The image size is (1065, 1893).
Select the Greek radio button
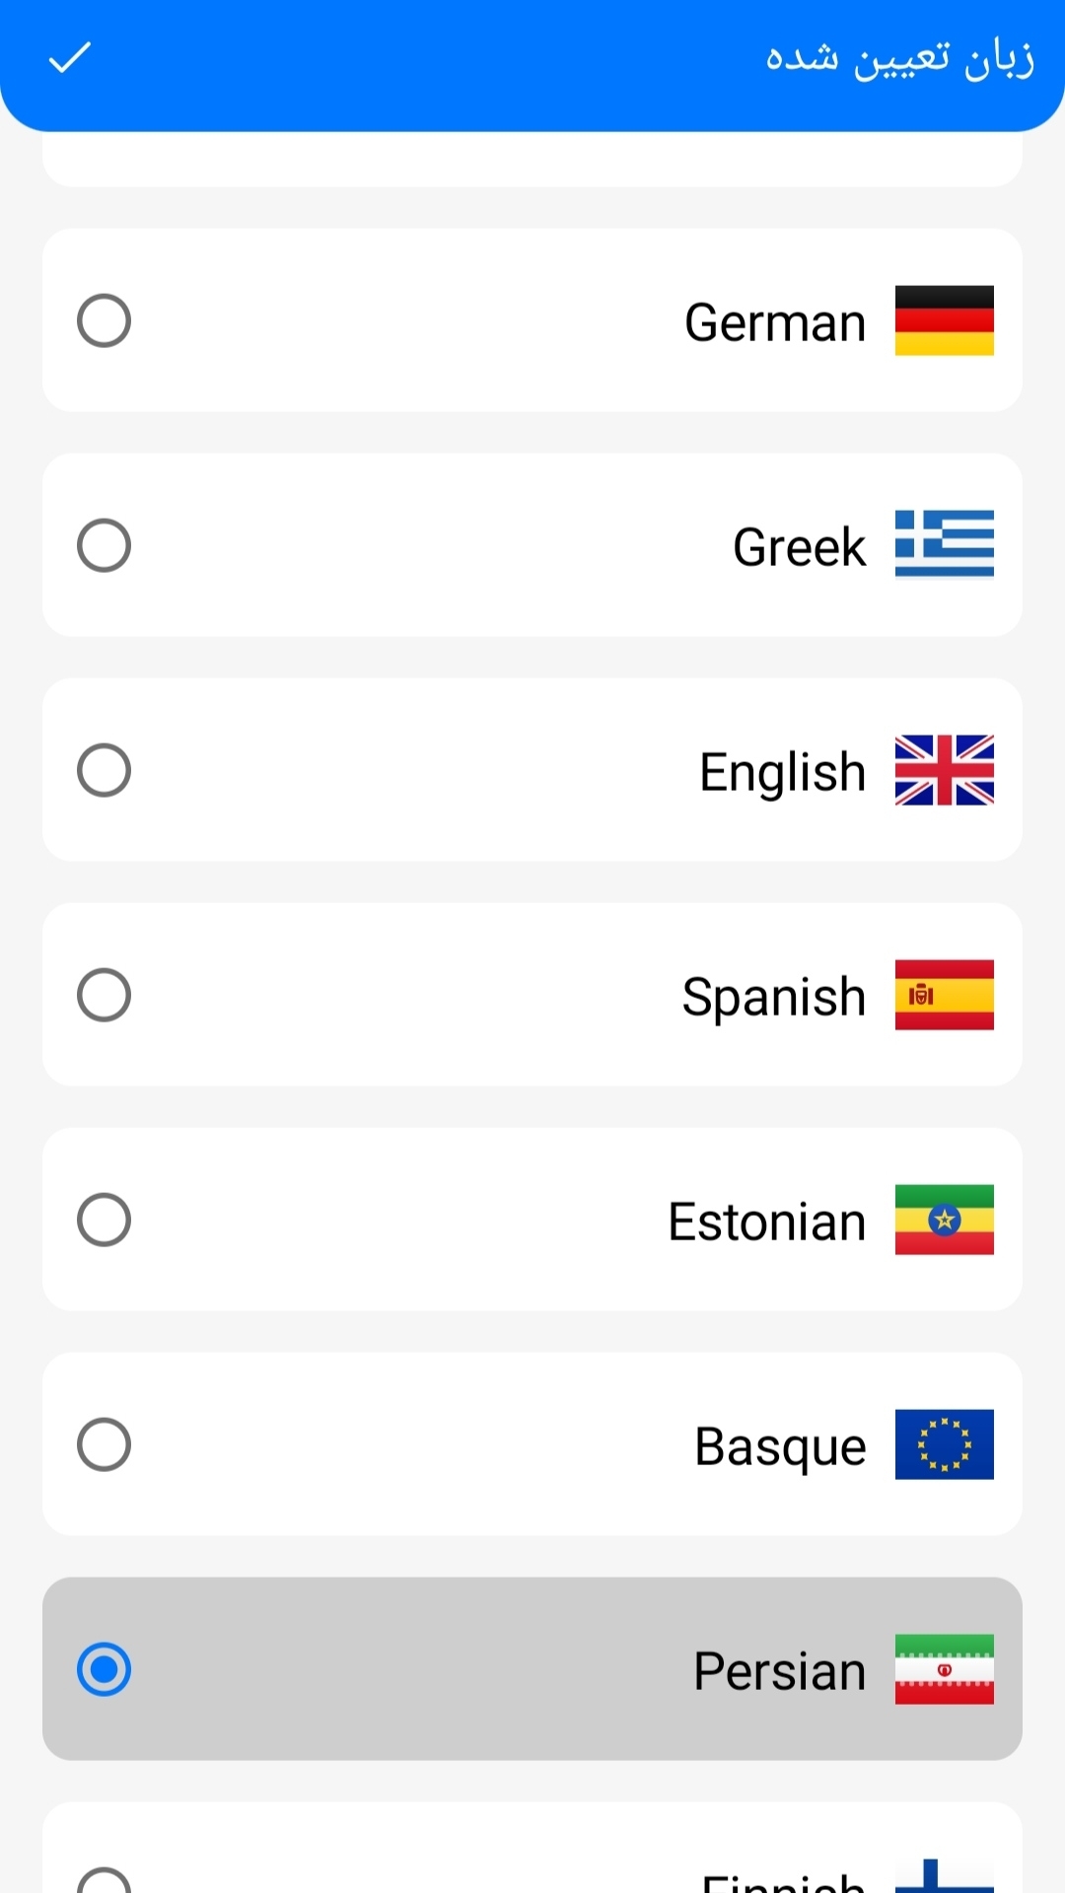click(x=104, y=545)
